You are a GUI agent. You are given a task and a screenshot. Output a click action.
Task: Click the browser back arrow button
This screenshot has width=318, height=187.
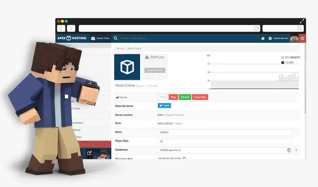pyautogui.click(x=61, y=29)
